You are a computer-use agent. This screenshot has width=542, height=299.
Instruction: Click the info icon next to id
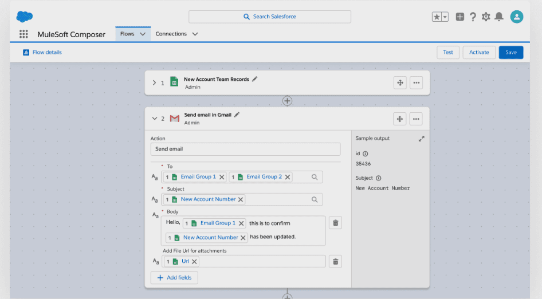click(366, 154)
